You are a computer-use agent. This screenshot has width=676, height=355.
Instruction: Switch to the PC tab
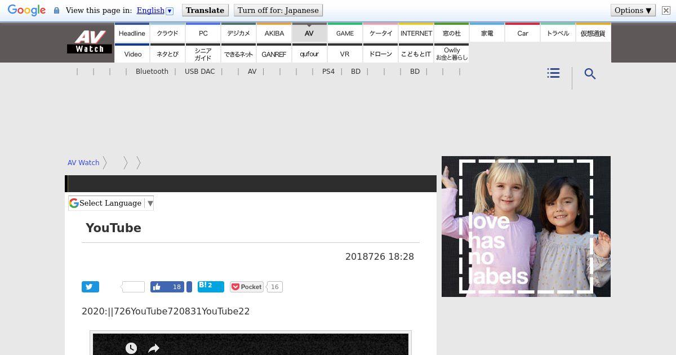click(203, 33)
